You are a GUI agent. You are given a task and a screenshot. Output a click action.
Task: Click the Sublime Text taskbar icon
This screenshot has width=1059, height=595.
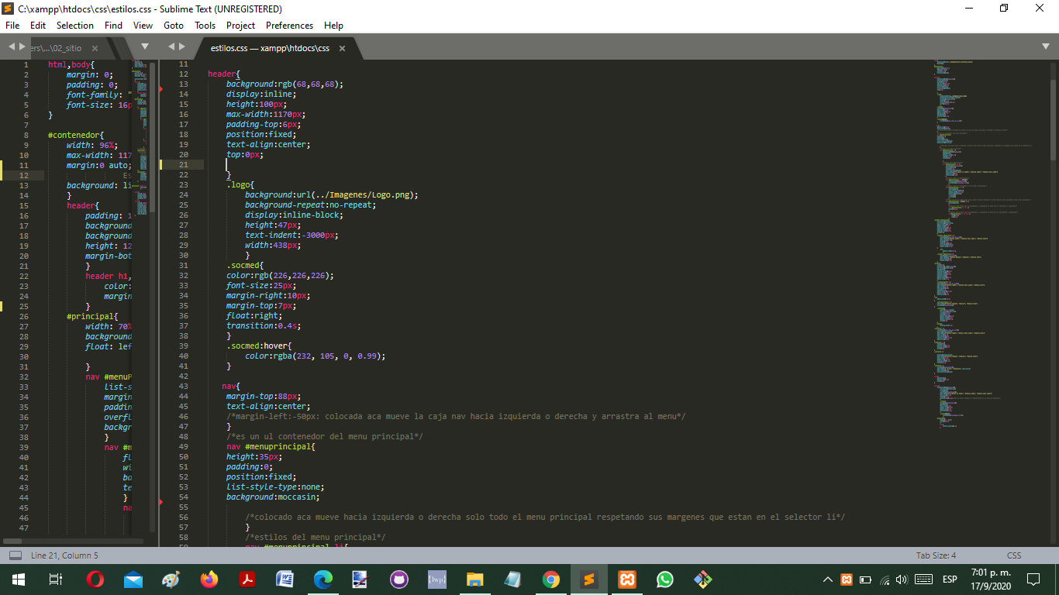(589, 580)
